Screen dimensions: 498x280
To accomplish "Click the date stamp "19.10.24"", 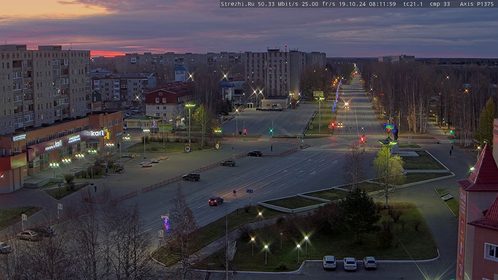I will tap(353, 4).
